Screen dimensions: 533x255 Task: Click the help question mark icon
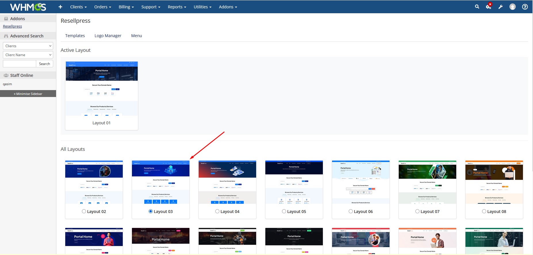[x=525, y=7]
